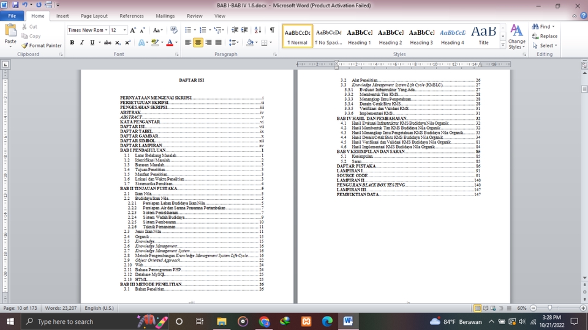Align text to the left
This screenshot has width=588, height=330.
pyautogui.click(x=188, y=43)
